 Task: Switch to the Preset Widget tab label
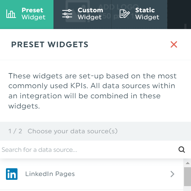tap(34, 14)
